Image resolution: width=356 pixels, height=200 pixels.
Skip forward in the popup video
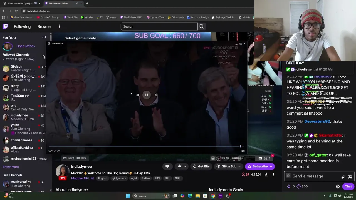[156, 95]
